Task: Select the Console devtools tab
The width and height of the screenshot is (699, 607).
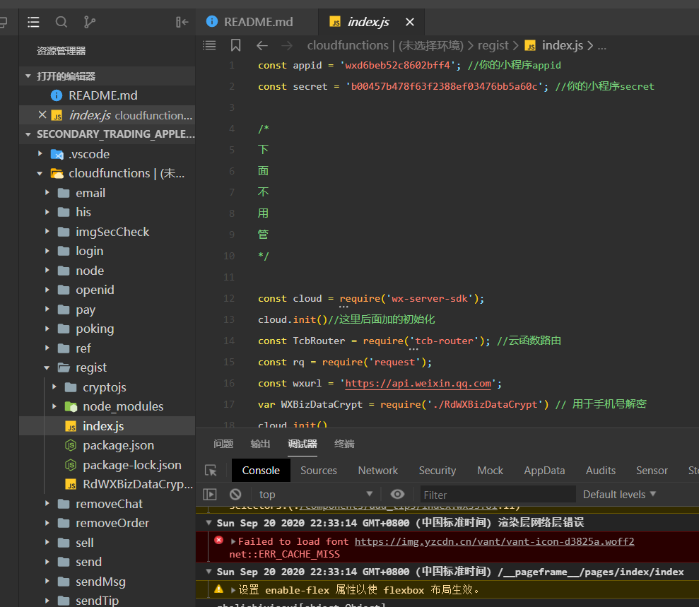Action: (x=261, y=471)
